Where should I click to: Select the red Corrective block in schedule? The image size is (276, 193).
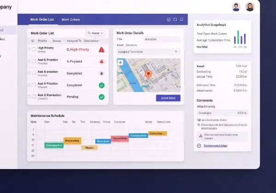(x=120, y=138)
